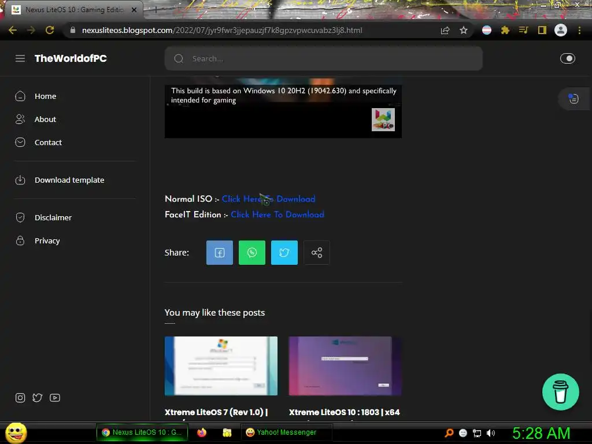This screenshot has width=592, height=444.
Task: Click the volume speaker tray icon
Action: point(491,433)
